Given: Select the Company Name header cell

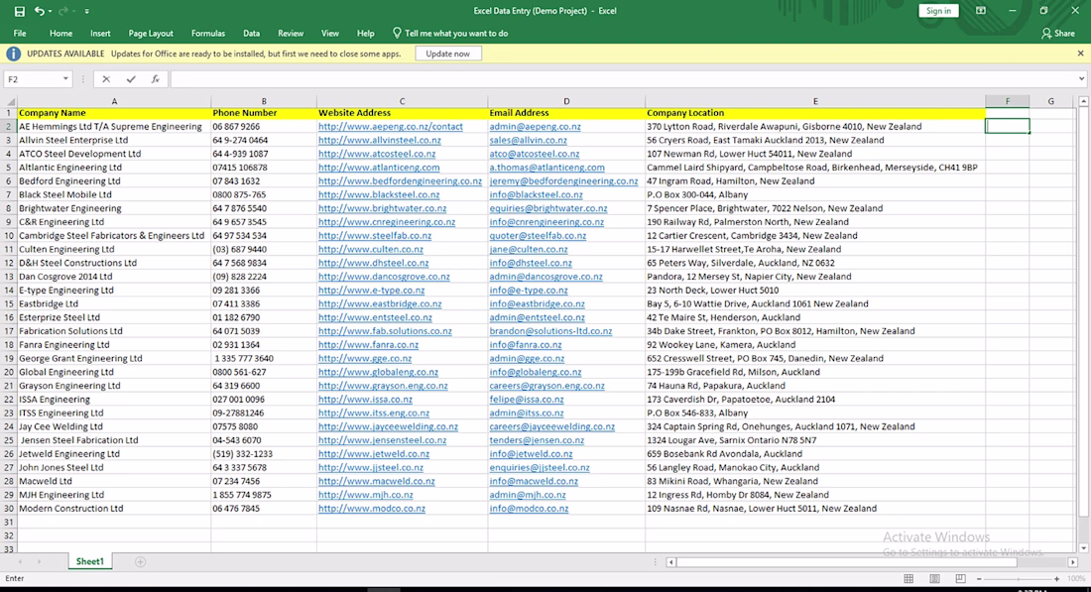Looking at the screenshot, I should pyautogui.click(x=114, y=113).
